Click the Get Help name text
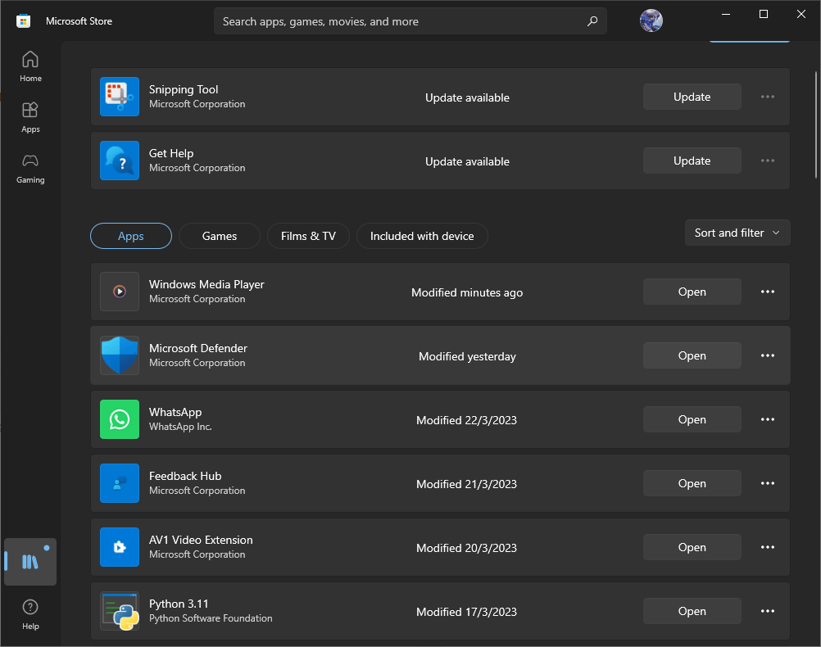 click(x=171, y=153)
